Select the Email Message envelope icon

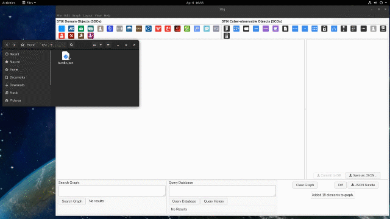275,29
